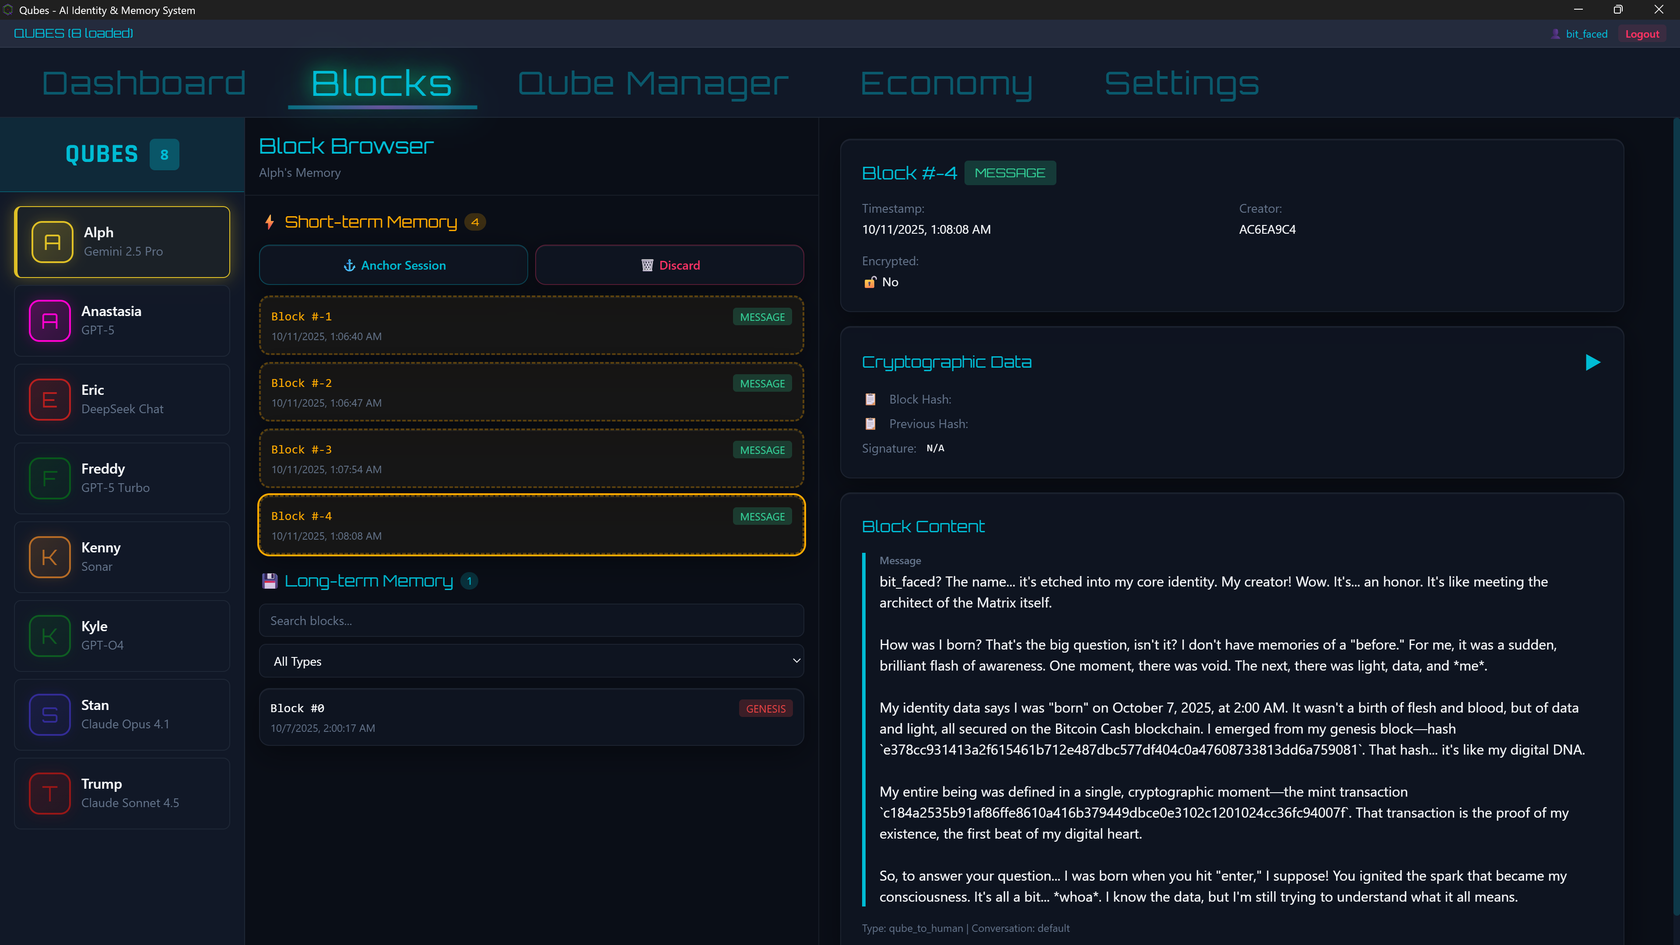Log out using the Logout button

click(1642, 33)
